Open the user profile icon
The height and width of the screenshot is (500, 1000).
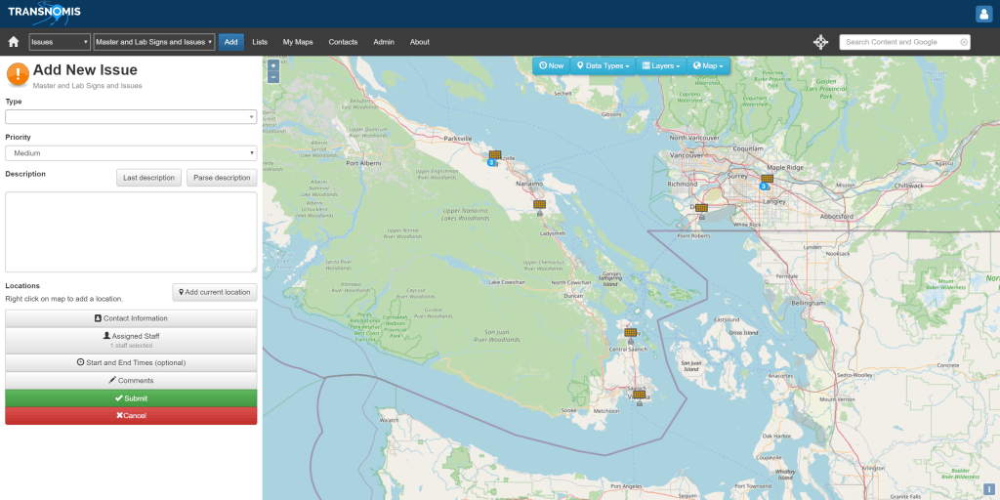click(983, 14)
